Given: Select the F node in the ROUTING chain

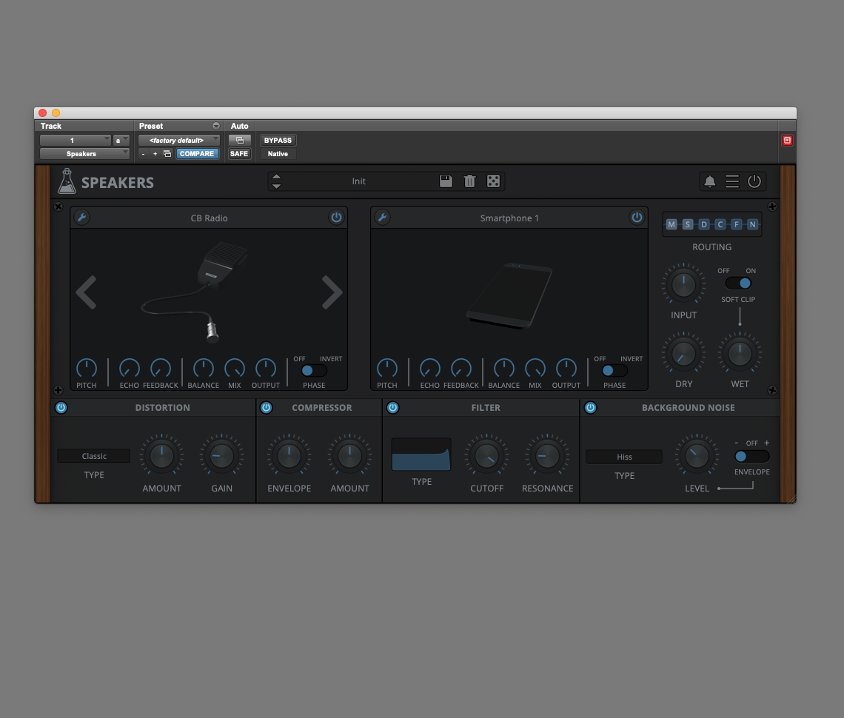Looking at the screenshot, I should coord(735,224).
